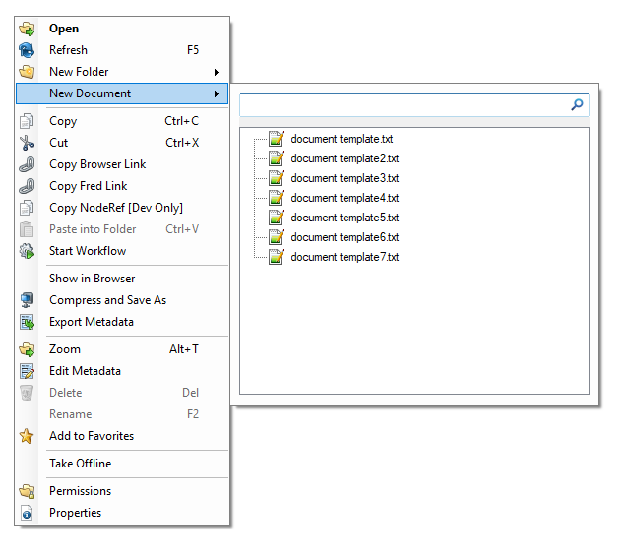Choose Compress and Save As

[122, 300]
